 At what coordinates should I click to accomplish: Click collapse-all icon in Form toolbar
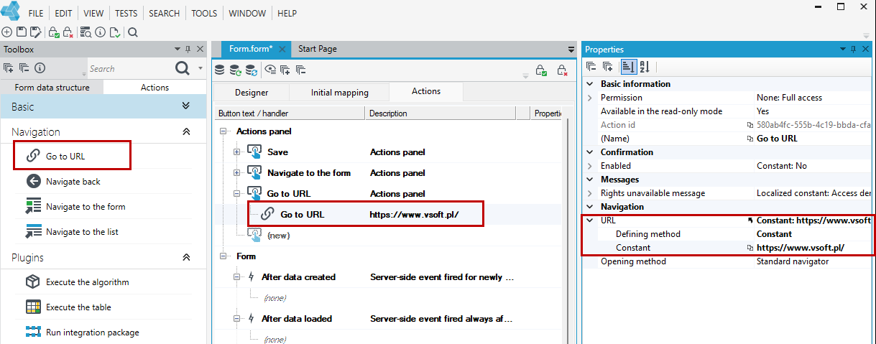click(x=300, y=70)
